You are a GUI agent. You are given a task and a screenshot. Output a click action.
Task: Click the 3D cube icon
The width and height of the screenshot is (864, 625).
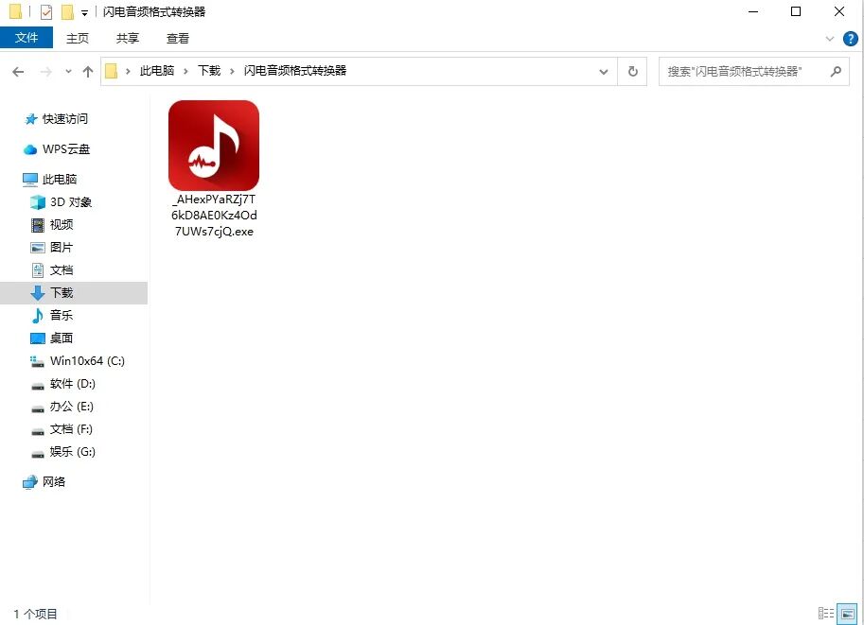click(38, 202)
